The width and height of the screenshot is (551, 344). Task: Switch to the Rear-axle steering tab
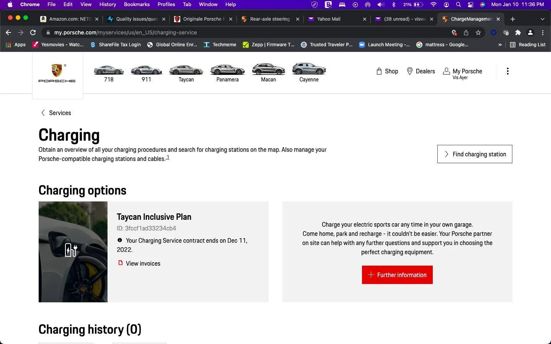point(270,19)
